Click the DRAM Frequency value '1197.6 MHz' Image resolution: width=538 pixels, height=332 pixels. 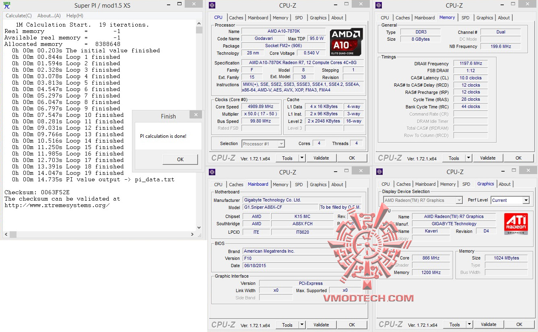coord(470,64)
